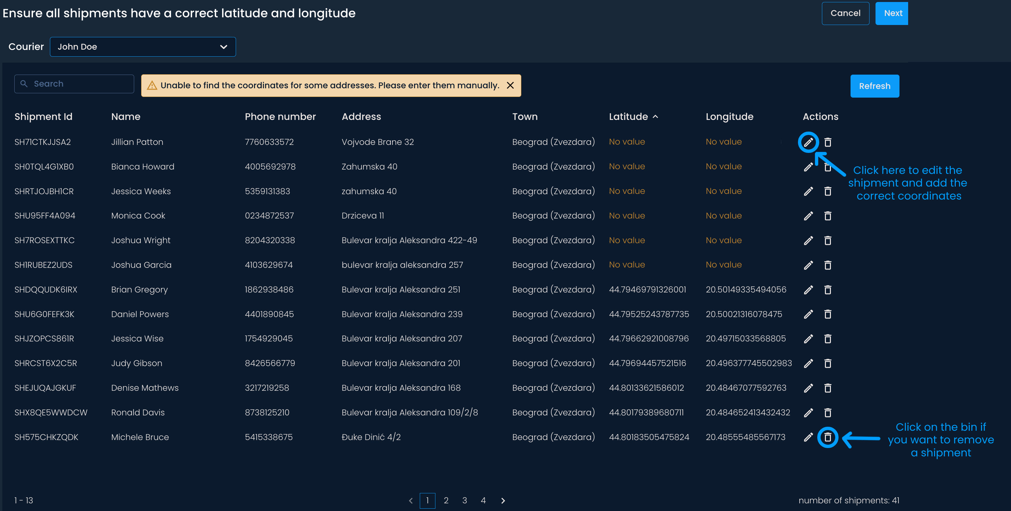
Task: Delete Ronald Davis's shipment row
Action: 828,413
